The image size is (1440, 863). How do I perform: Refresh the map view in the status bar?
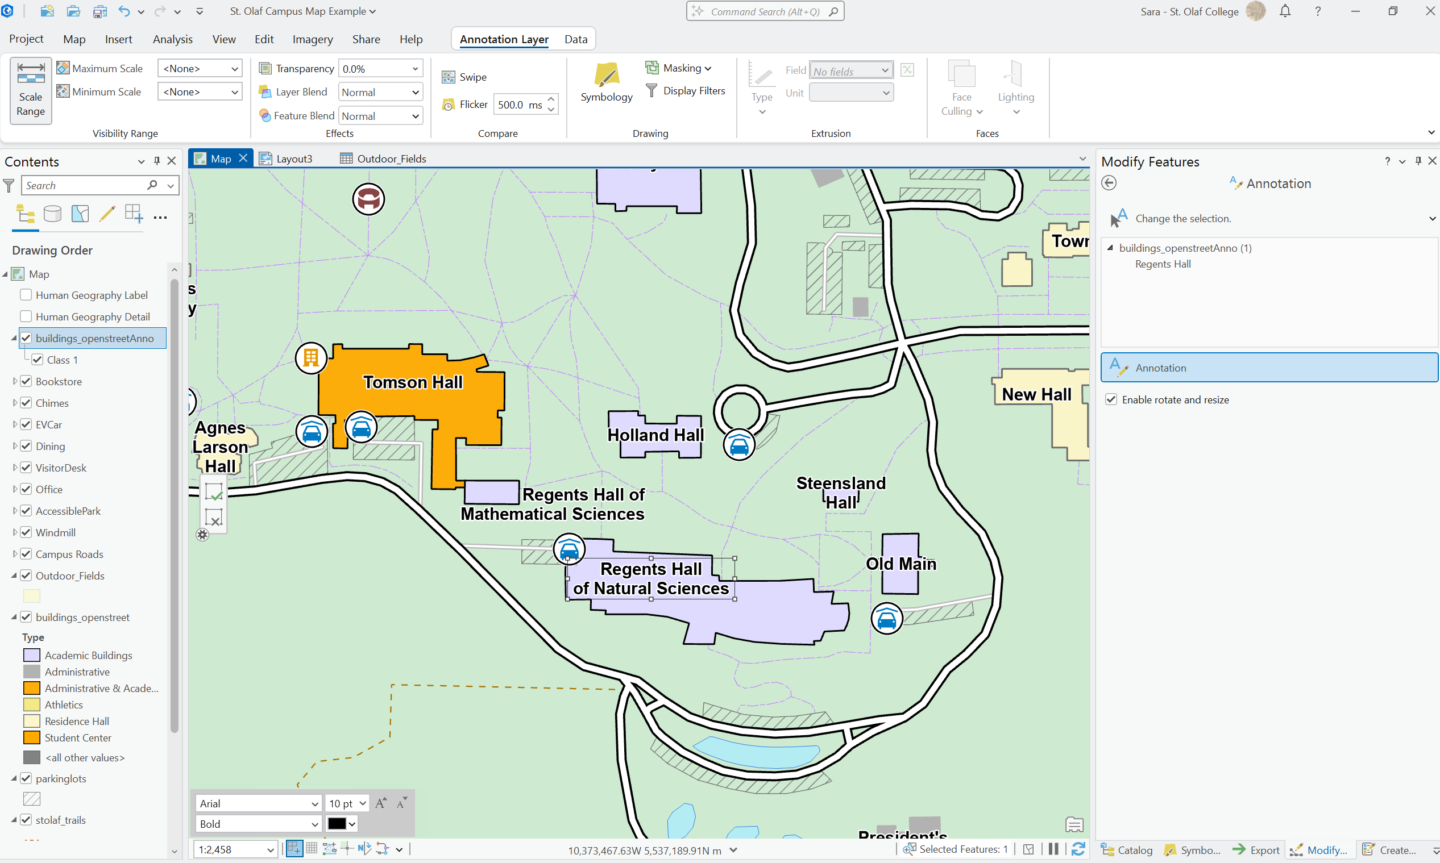point(1078,849)
